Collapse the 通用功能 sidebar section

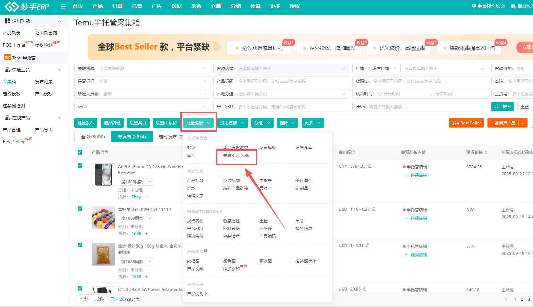tap(59, 21)
